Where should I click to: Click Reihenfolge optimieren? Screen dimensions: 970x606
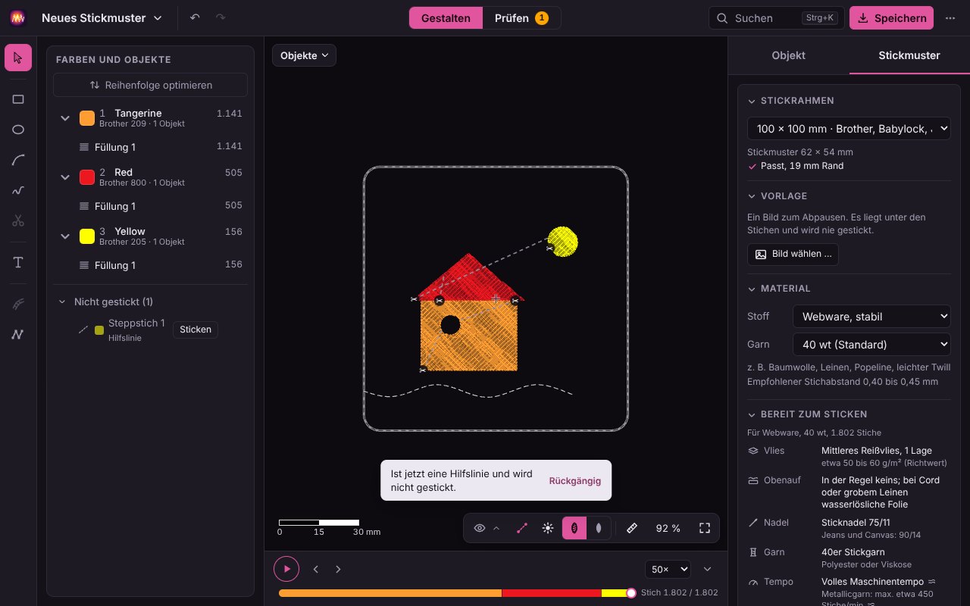click(150, 85)
